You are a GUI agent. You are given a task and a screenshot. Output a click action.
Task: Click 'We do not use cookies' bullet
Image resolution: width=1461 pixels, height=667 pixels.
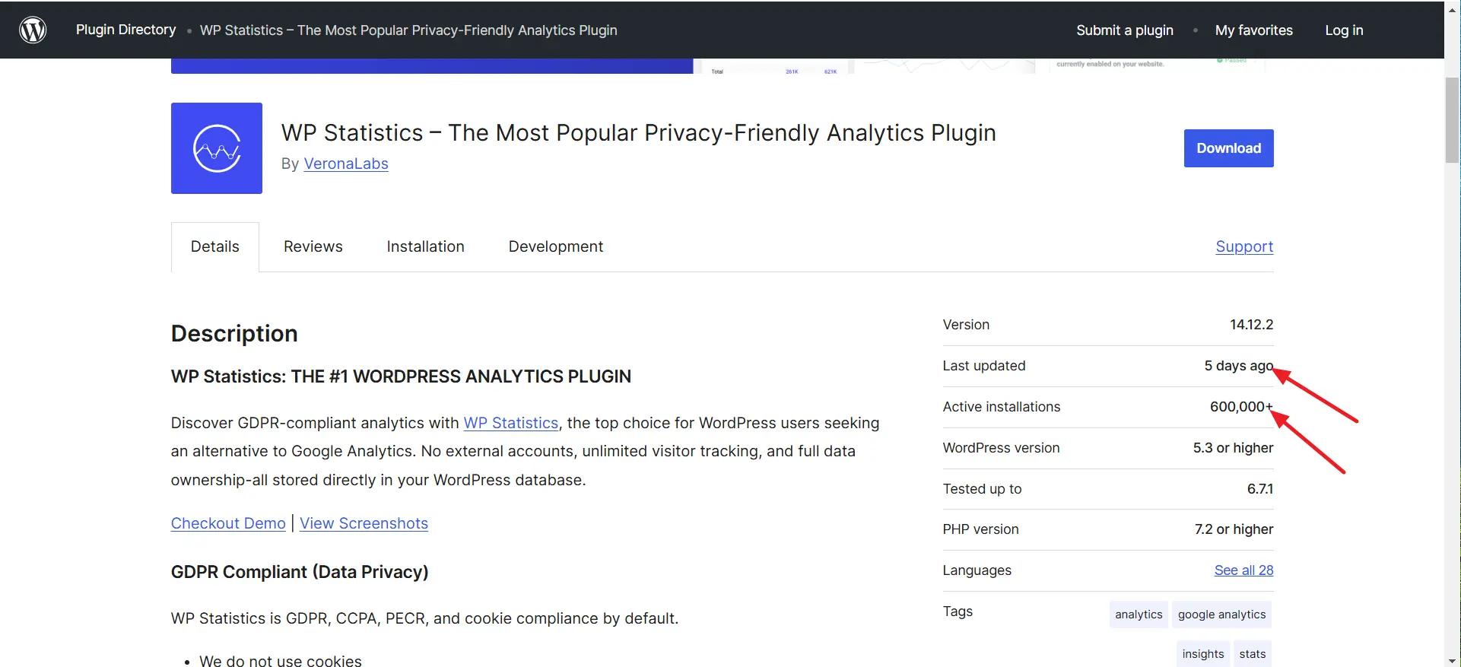coord(281,661)
